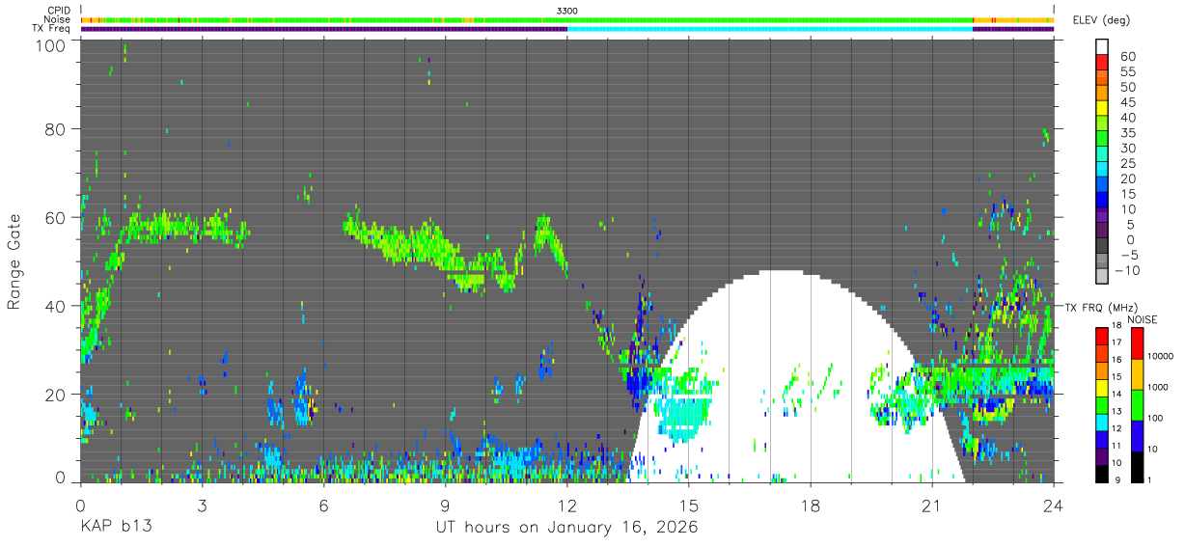Click the 3 tick on the UT axis
Image resolution: width=1185 pixels, height=547 pixels.
click(x=202, y=505)
